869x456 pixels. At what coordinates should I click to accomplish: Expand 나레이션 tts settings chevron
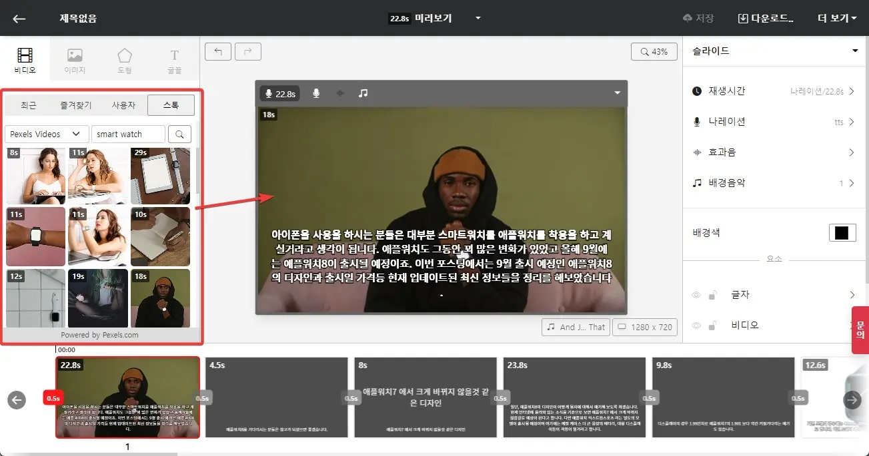pos(852,122)
